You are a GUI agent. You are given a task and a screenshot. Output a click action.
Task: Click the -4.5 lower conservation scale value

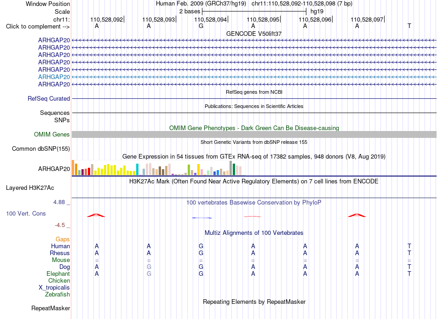point(60,225)
